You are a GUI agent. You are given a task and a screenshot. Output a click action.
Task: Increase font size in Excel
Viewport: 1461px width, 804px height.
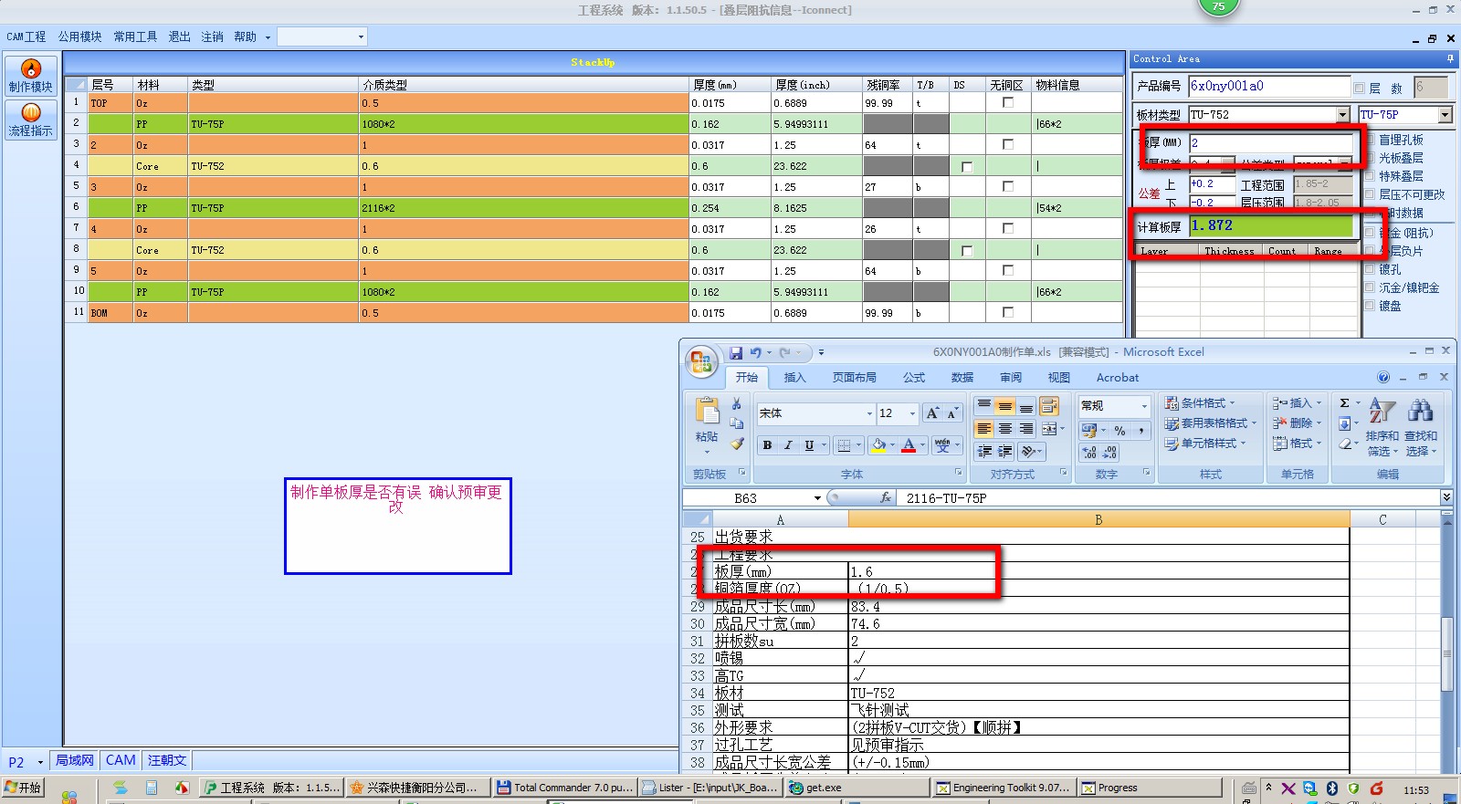tap(932, 413)
